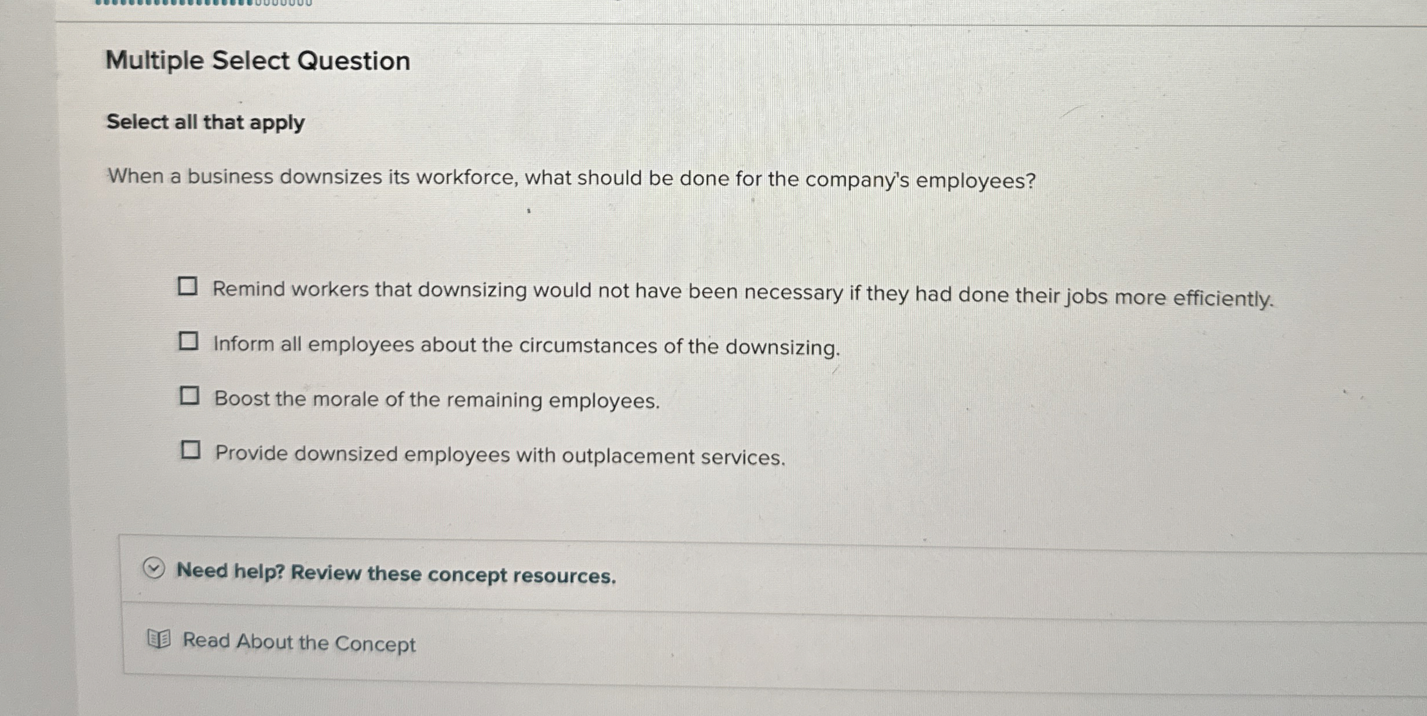Click the 'Multiple Select Question' heading

click(x=258, y=60)
